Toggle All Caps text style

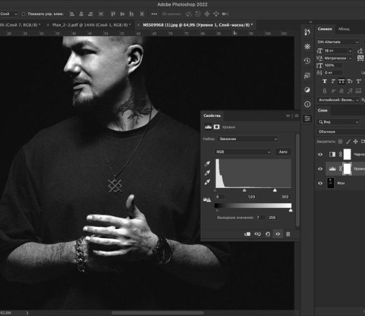[341, 81]
